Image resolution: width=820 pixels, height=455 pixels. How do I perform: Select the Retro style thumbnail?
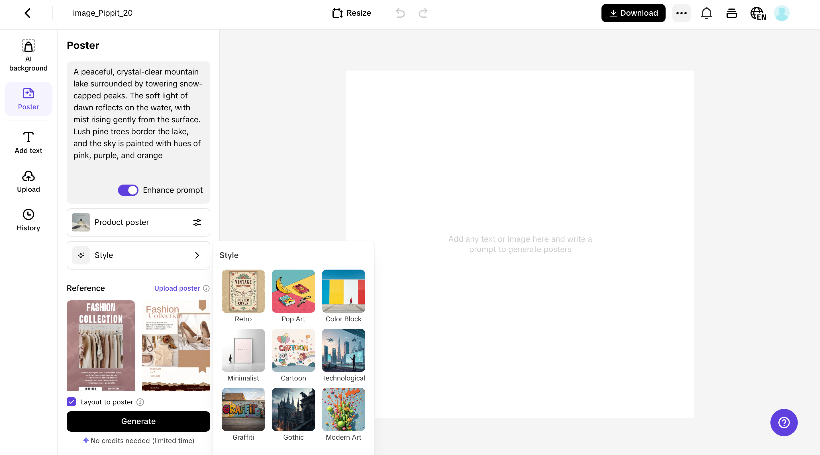(x=243, y=291)
